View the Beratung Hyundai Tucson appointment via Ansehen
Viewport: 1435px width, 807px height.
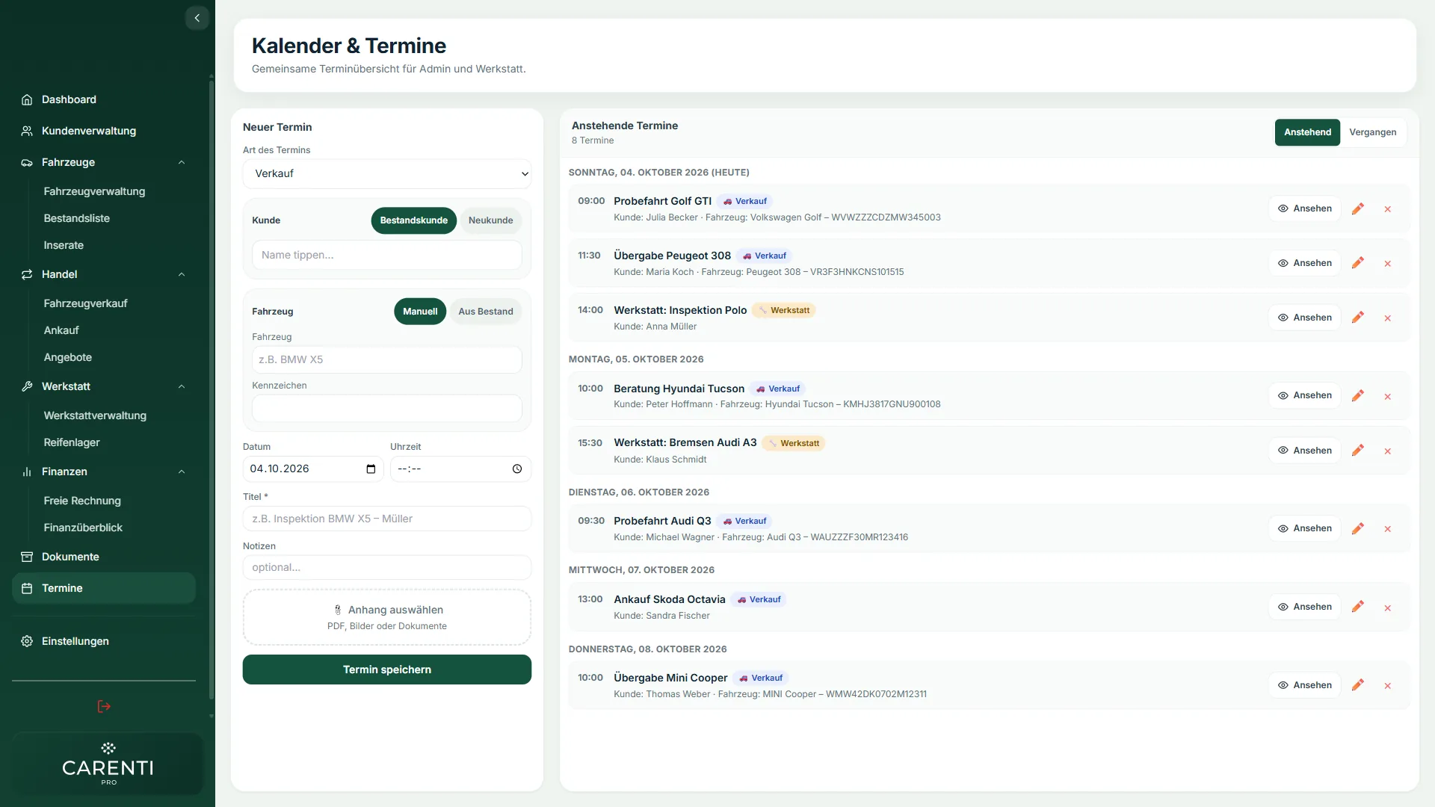coord(1305,395)
